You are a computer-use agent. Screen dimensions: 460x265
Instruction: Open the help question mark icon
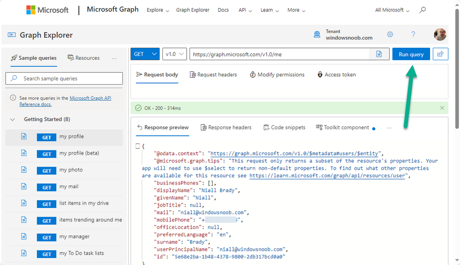(x=413, y=35)
